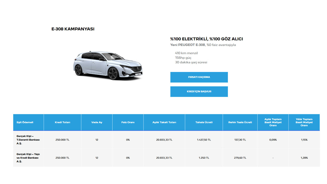This screenshot has height=184, width=327.
Task: Click the Kredi Tutarı column header
Action: pyautogui.click(x=62, y=122)
